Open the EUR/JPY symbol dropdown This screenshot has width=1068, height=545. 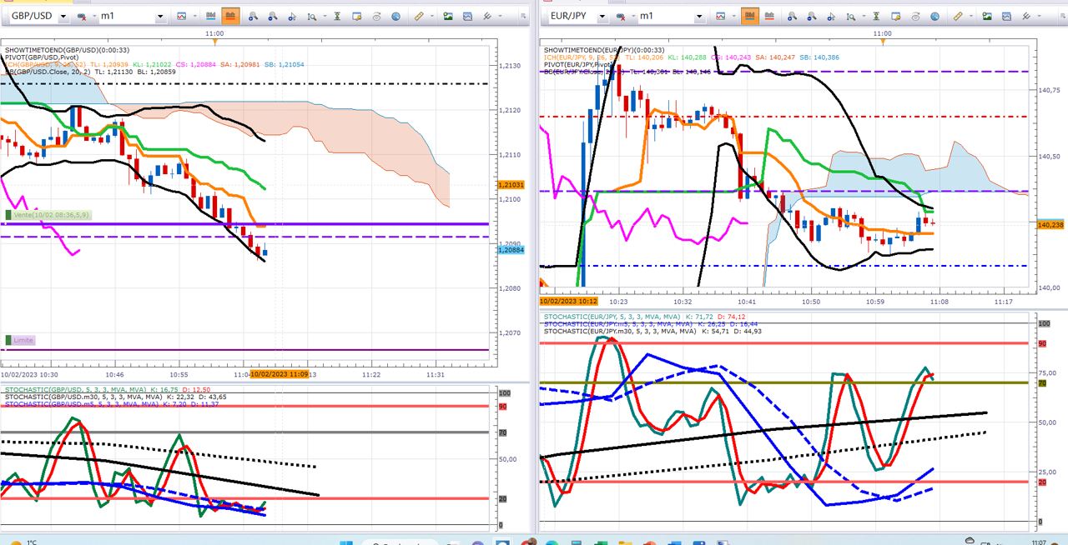coord(602,16)
